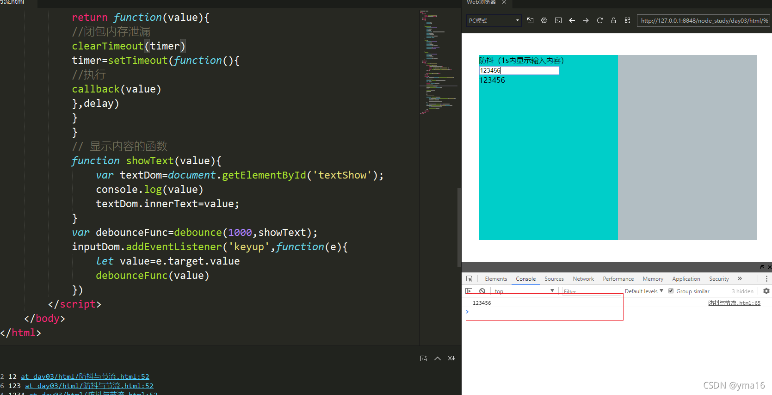This screenshot has width=772, height=395.
Task: Switch to Performance tab
Action: (618, 279)
